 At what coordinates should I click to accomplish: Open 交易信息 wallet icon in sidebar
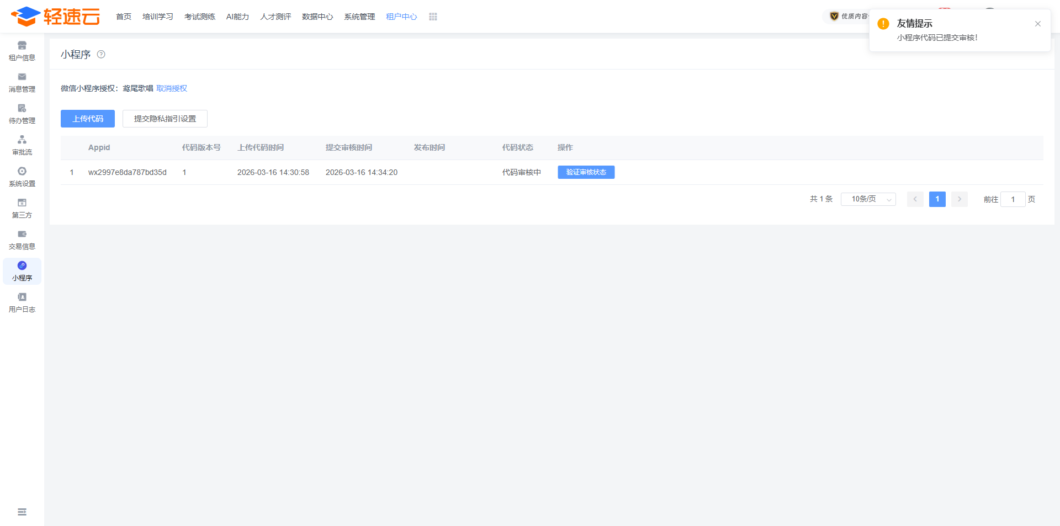[22, 235]
